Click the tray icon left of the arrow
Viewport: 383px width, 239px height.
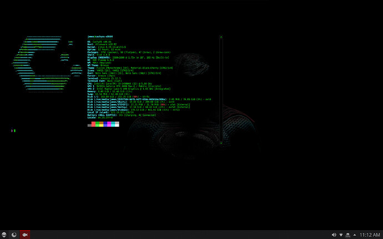[348, 235]
